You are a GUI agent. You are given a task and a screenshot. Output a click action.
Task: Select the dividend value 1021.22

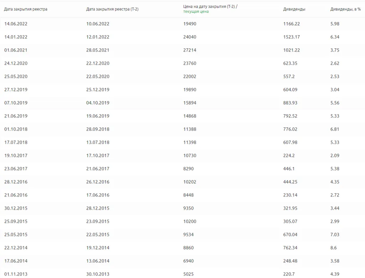pos(292,50)
